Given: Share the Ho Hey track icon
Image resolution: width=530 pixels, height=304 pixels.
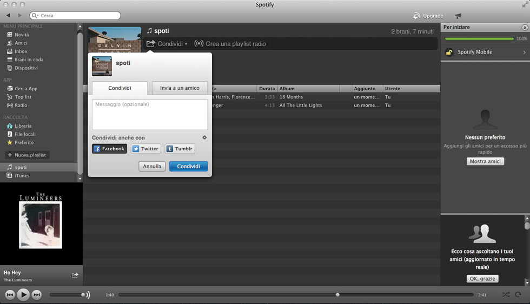Looking at the screenshot, I should [75, 275].
